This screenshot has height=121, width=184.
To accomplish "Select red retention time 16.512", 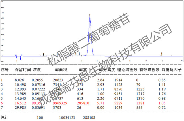I will pyautogui.click(x=20, y=103).
